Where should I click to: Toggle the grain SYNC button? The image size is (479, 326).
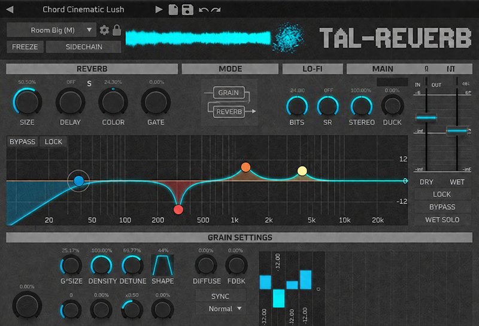(x=220, y=297)
